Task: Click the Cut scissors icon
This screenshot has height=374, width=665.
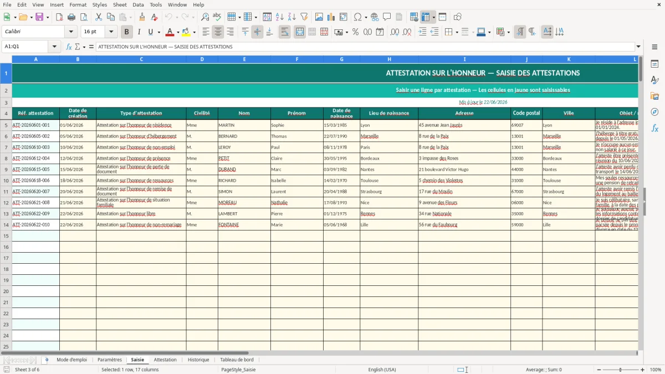Action: tap(99, 17)
